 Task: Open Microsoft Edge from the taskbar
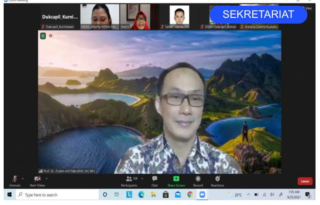click(x=141, y=195)
